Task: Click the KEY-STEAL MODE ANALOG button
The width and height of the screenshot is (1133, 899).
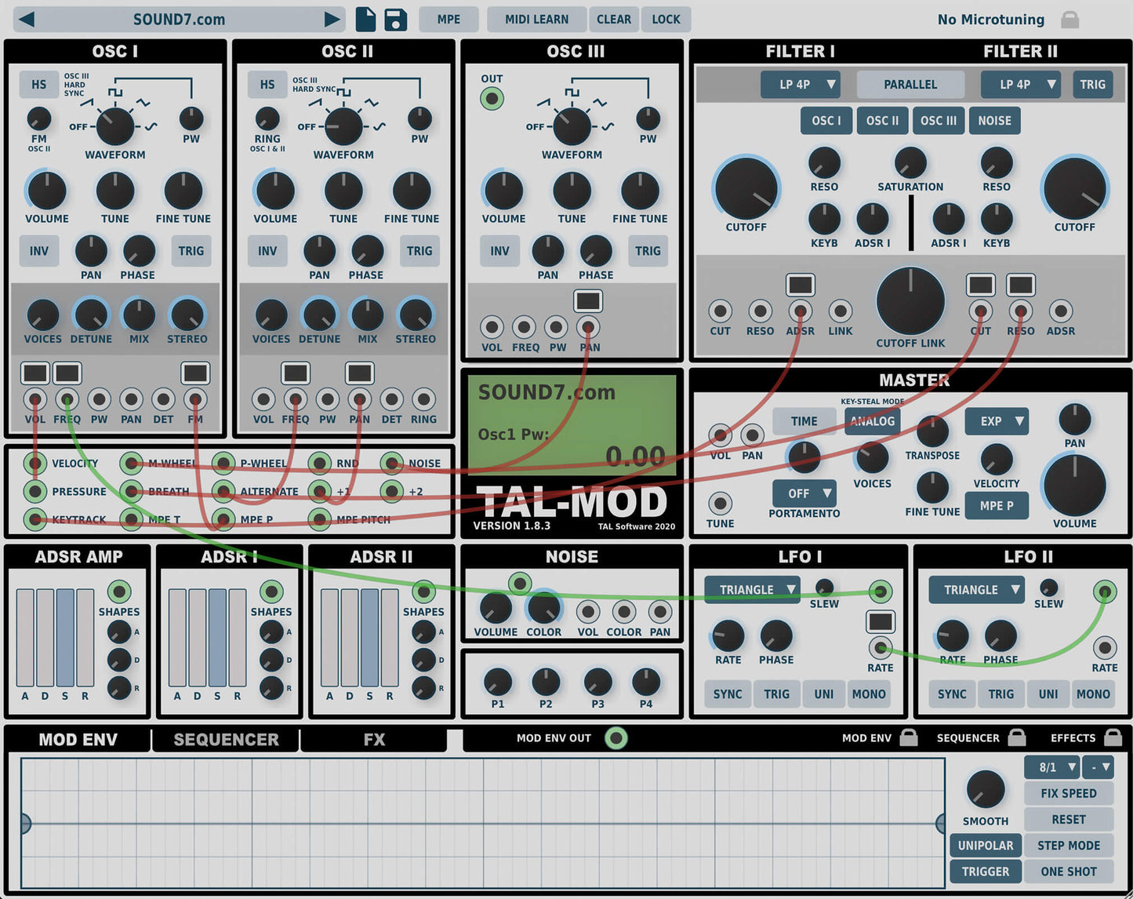Action: [x=872, y=421]
